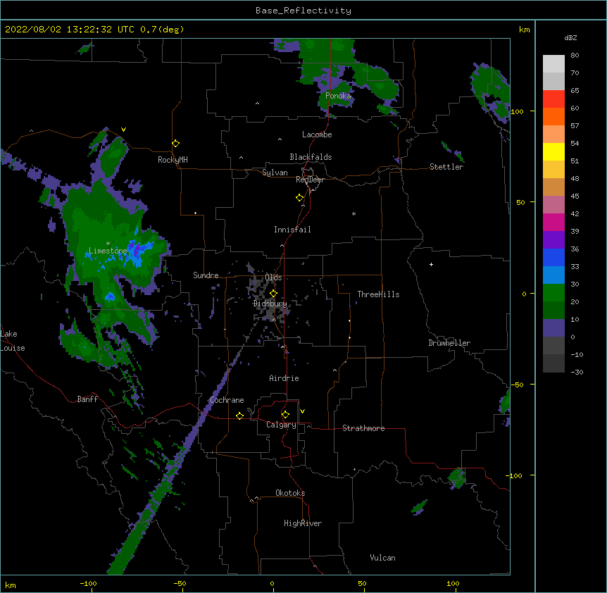Click the yellow V marker northeast of Calgary

pos(302,411)
